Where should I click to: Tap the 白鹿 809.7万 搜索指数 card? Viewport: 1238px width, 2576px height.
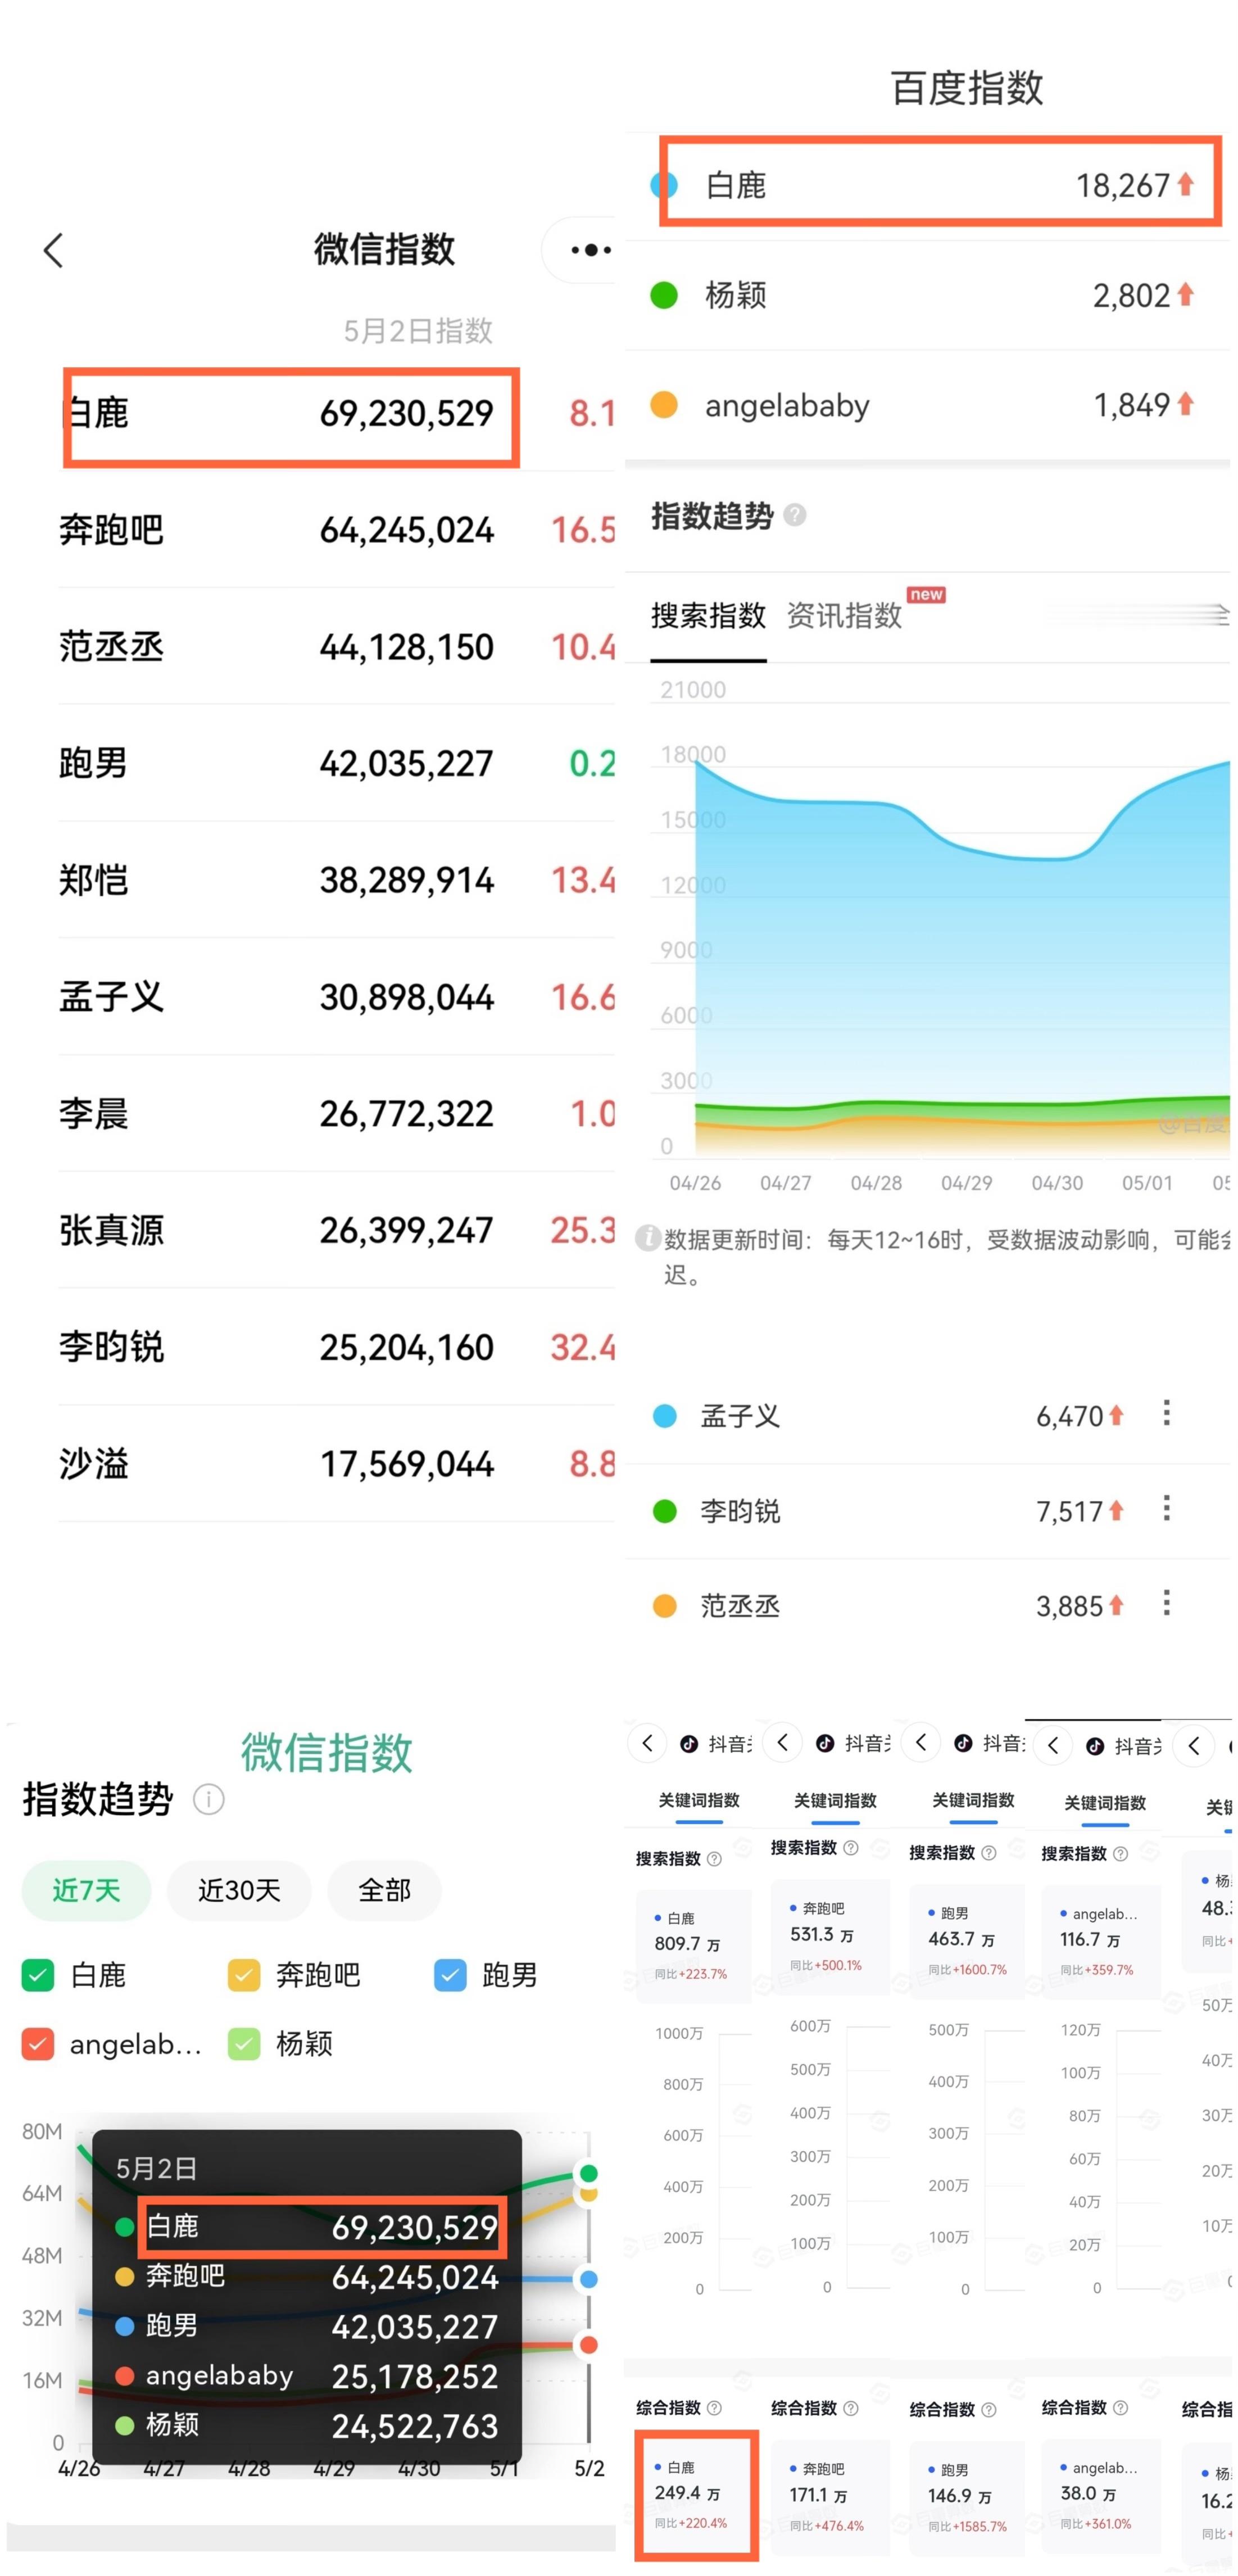click(x=694, y=1946)
